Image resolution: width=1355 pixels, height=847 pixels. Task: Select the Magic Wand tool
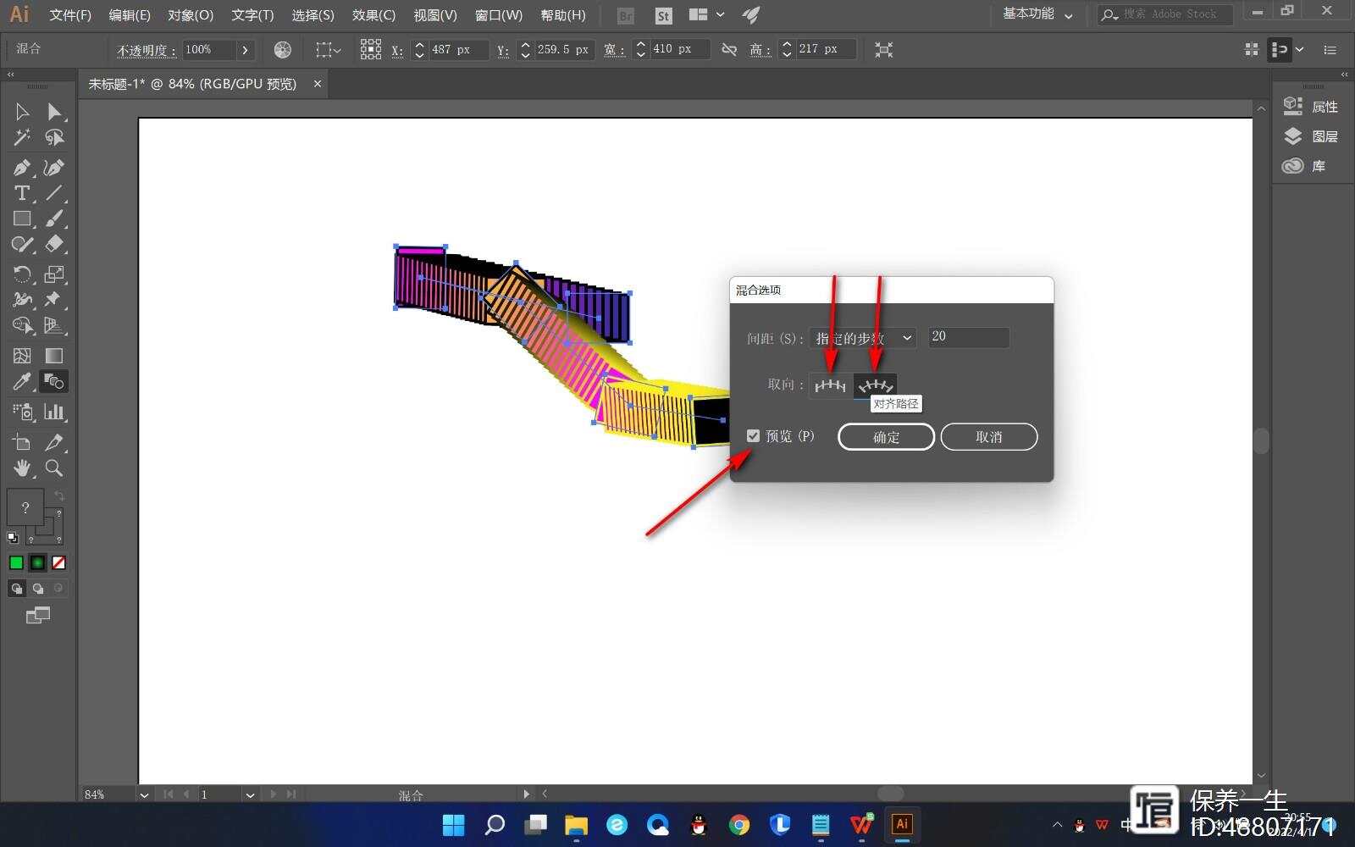click(x=22, y=137)
